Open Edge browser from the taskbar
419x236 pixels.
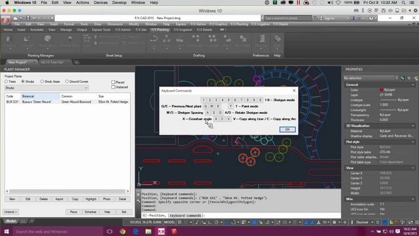coord(136,231)
